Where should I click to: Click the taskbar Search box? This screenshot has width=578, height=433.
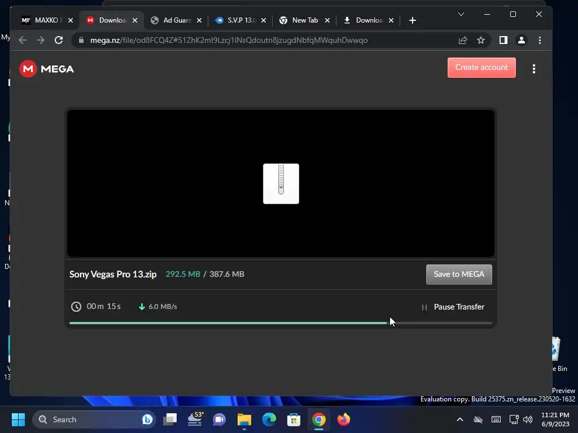point(94,419)
